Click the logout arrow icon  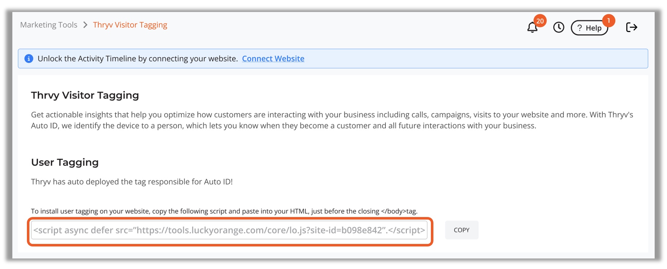631,27
